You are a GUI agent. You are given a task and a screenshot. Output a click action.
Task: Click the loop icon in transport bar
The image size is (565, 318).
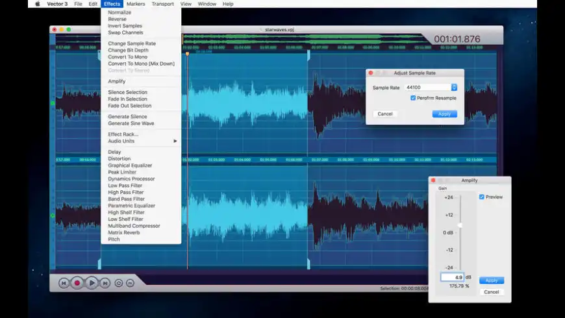point(119,283)
